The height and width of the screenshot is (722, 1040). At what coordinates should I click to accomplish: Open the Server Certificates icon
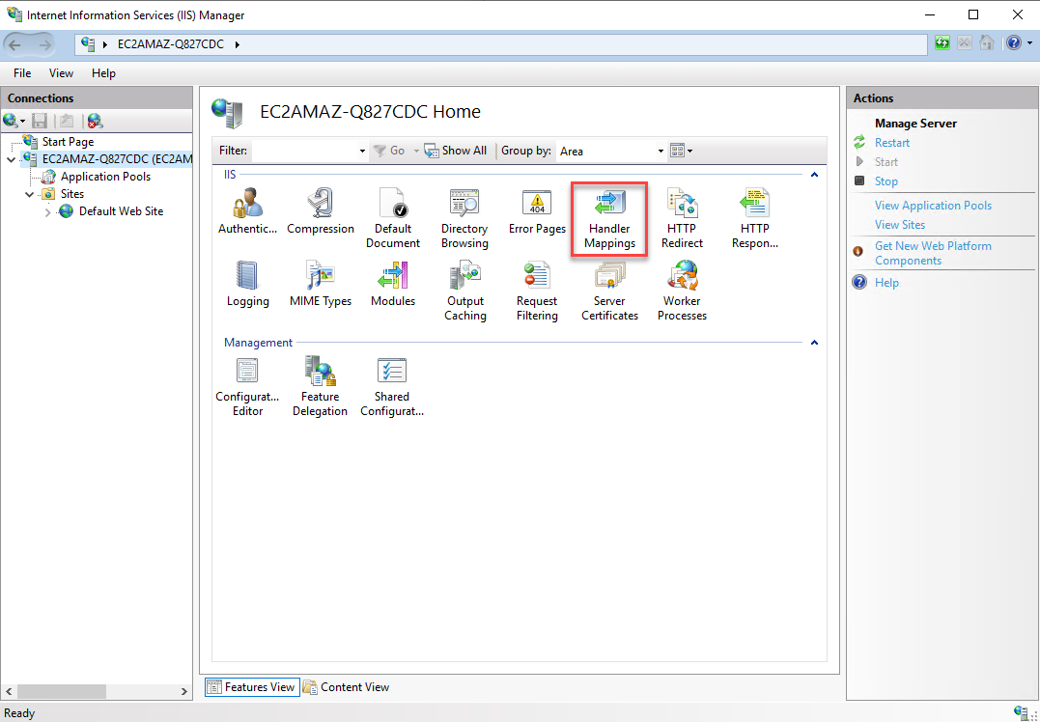click(609, 291)
